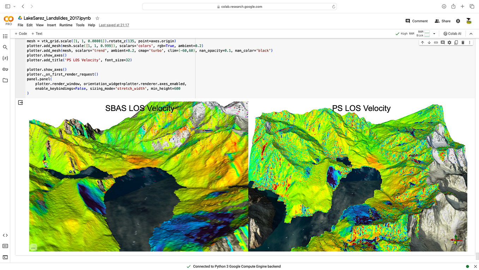The height and width of the screenshot is (270, 479).
Task: Open the Runtime menu
Action: tap(66, 25)
